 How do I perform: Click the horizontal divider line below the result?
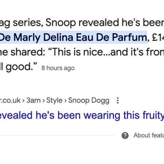pos(57,136)
